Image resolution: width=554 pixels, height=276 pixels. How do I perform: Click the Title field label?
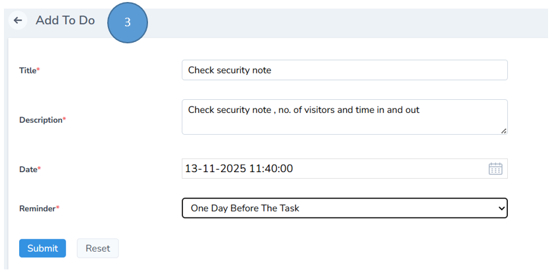point(28,70)
